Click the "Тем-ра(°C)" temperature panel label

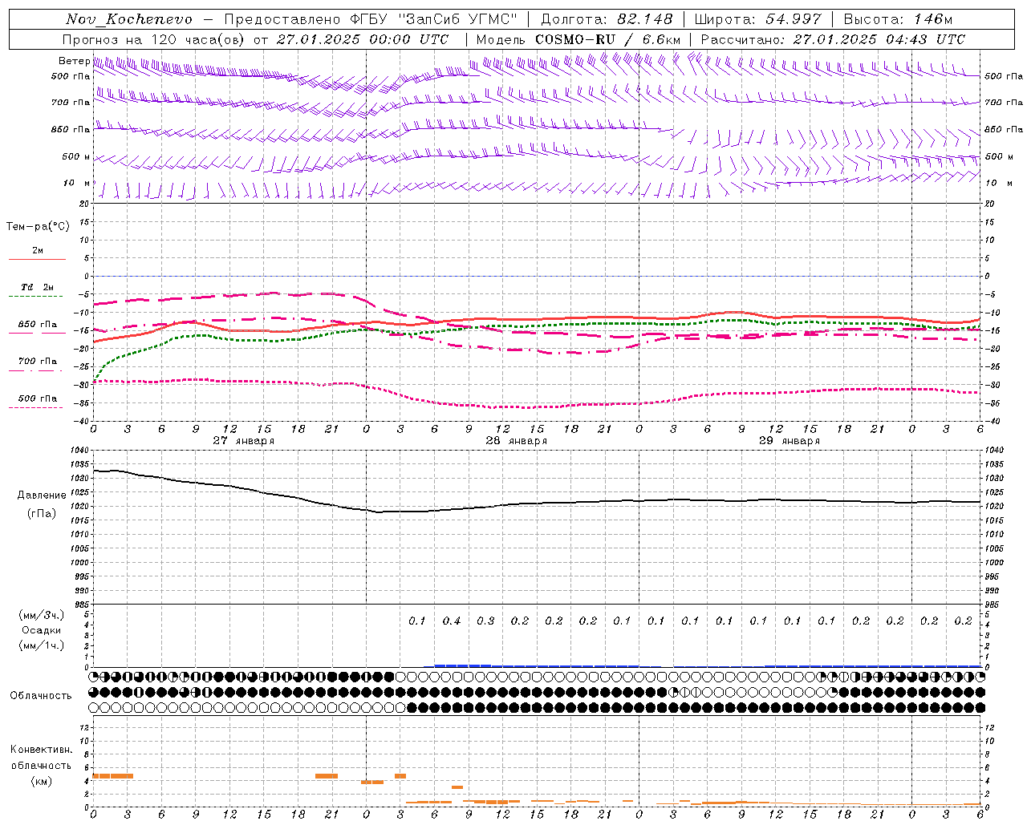click(x=38, y=227)
